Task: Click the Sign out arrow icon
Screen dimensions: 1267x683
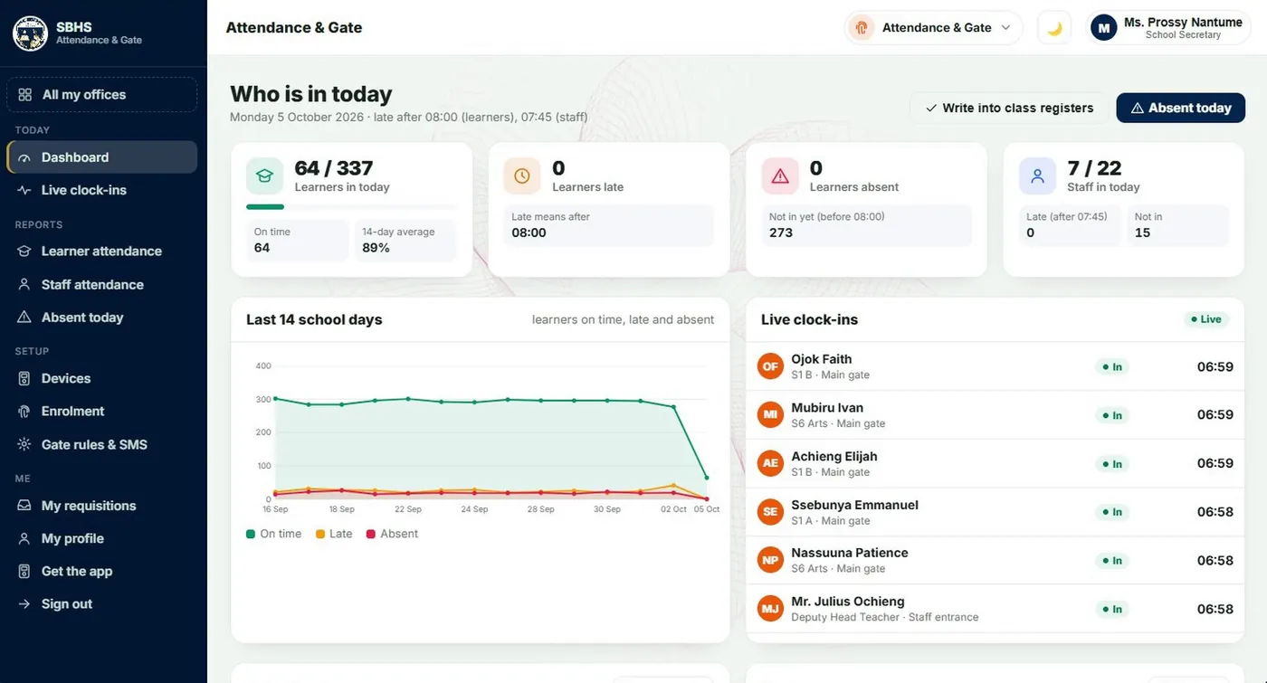Action: [24, 604]
